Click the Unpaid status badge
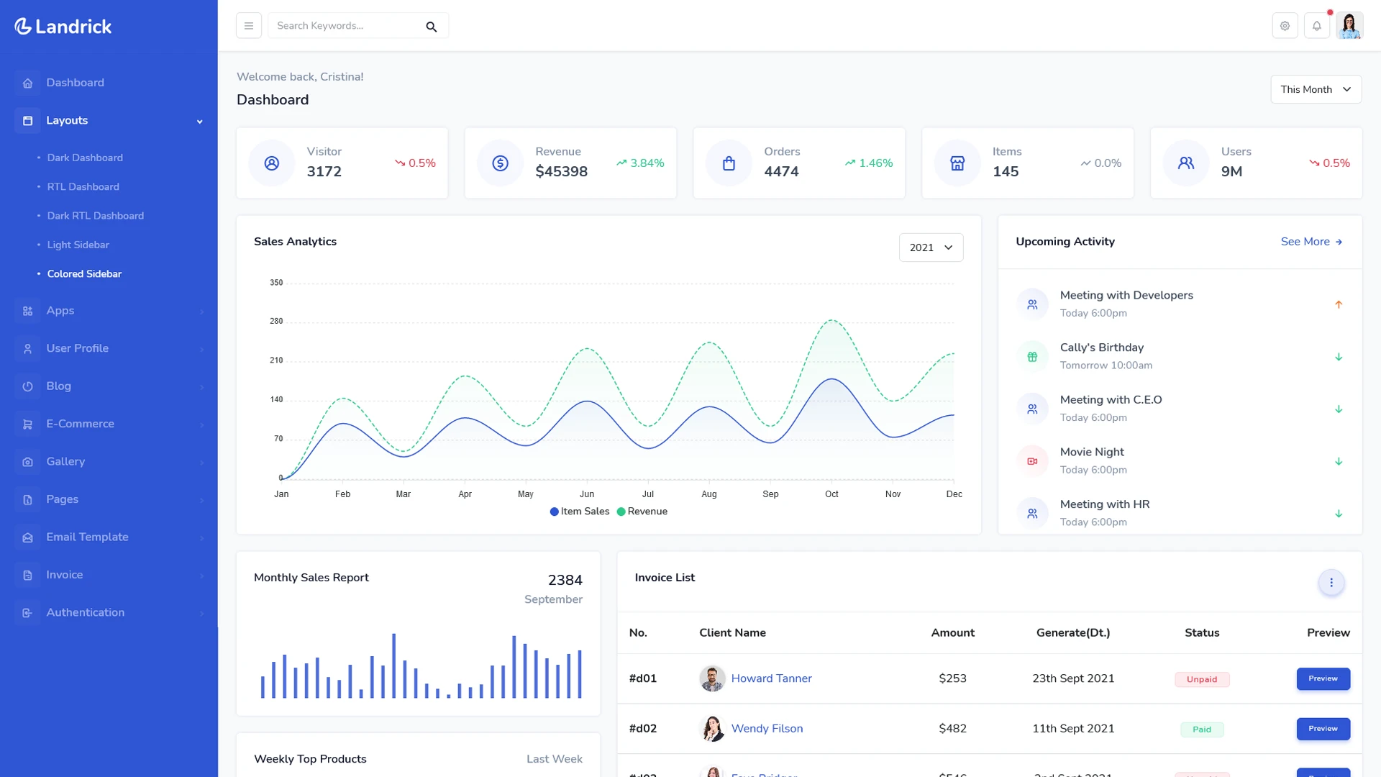Screen dimensions: 1381x777 [1202, 679]
